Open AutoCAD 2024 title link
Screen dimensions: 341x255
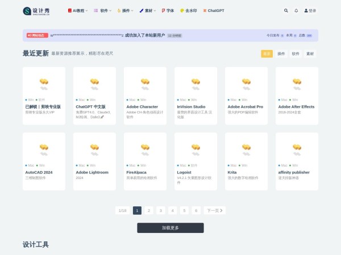tap(39, 172)
